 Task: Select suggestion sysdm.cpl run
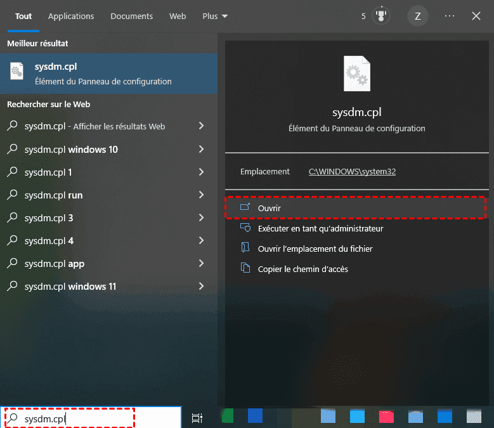(x=53, y=195)
